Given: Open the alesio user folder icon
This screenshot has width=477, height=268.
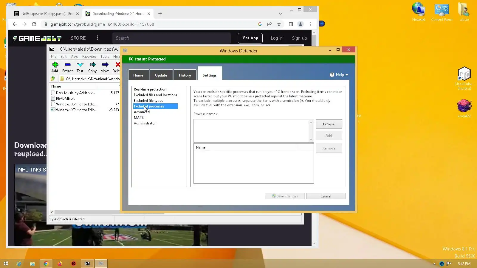Looking at the screenshot, I should 464,12.
